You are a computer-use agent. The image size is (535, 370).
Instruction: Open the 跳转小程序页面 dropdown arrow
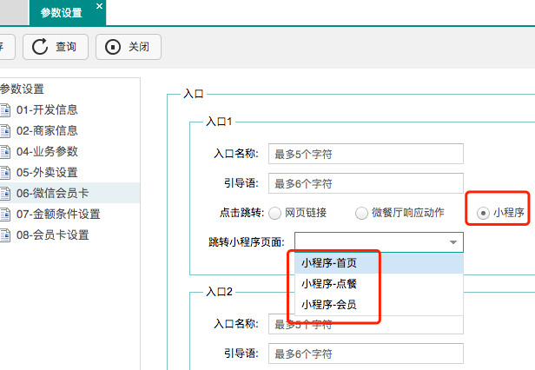tap(452, 242)
